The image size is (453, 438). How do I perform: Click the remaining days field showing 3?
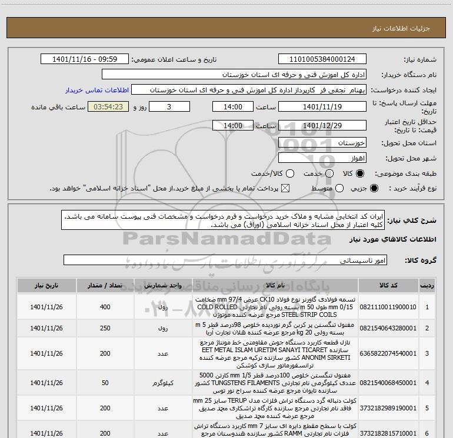(169, 106)
